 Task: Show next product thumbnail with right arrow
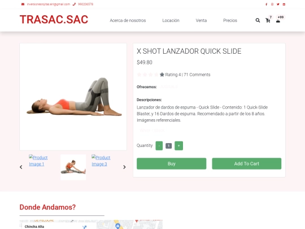(124, 167)
